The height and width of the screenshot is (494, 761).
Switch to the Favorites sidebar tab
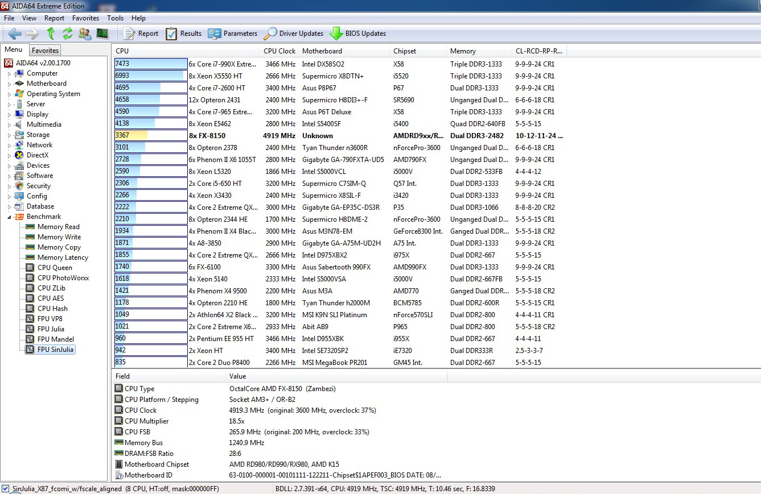coord(45,50)
